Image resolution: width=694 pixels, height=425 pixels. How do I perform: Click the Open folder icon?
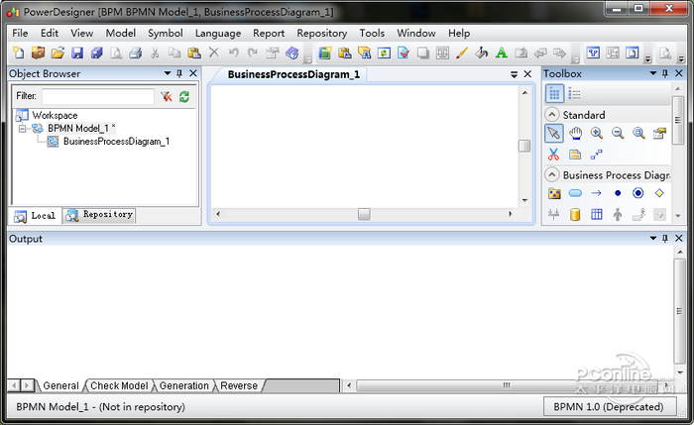58,53
